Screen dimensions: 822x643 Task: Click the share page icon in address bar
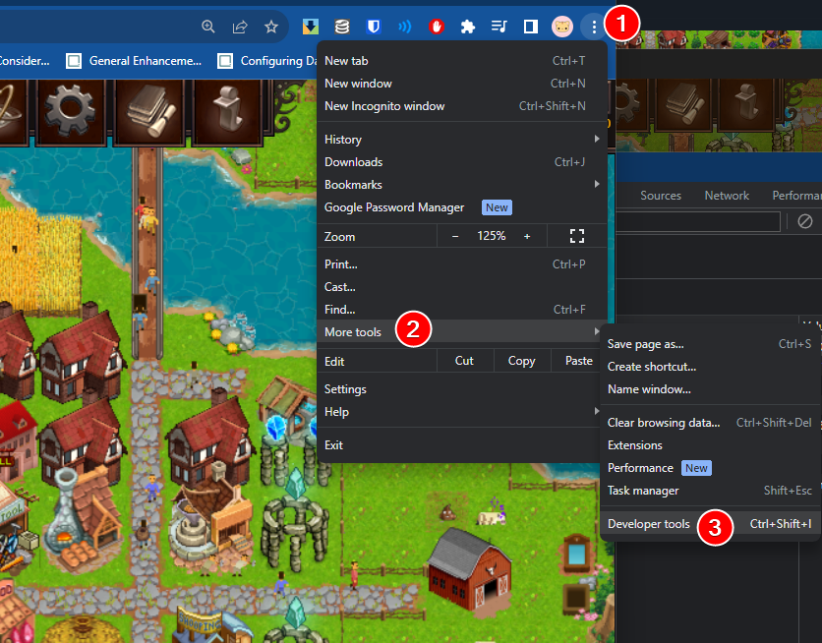coord(240,27)
